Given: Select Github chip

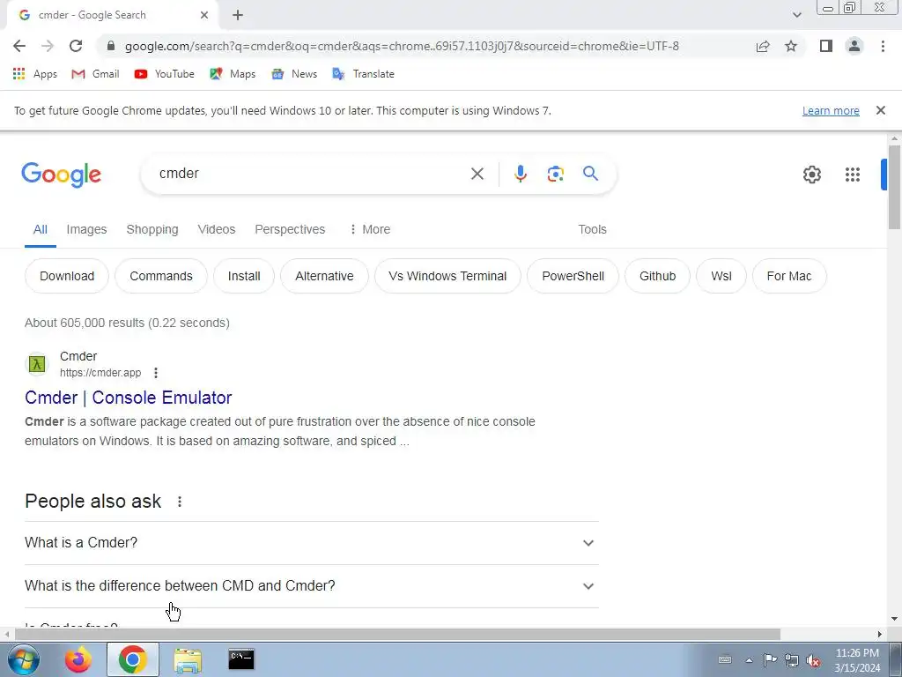Looking at the screenshot, I should (x=657, y=276).
